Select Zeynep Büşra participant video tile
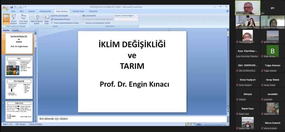285x132 pixels. point(273,22)
